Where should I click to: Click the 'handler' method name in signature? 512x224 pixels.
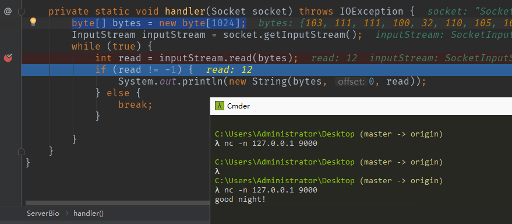pyautogui.click(x=185, y=12)
